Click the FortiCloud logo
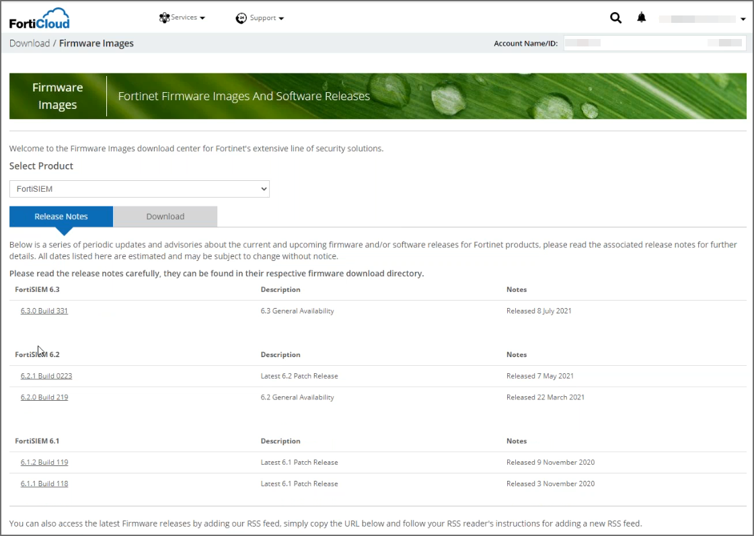Viewport: 754px width, 536px height. [x=40, y=18]
